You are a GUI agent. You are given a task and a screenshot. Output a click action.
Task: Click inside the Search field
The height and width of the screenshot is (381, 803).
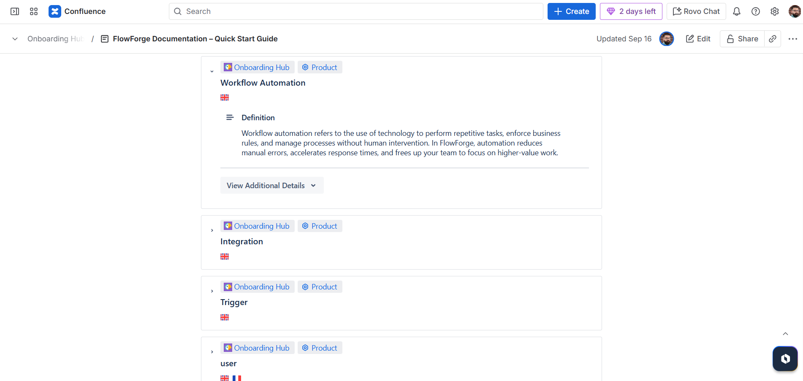355,11
